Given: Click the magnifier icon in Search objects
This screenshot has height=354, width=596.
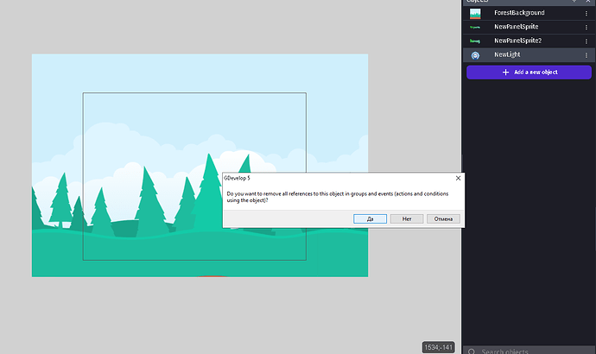Looking at the screenshot, I should point(472,351).
